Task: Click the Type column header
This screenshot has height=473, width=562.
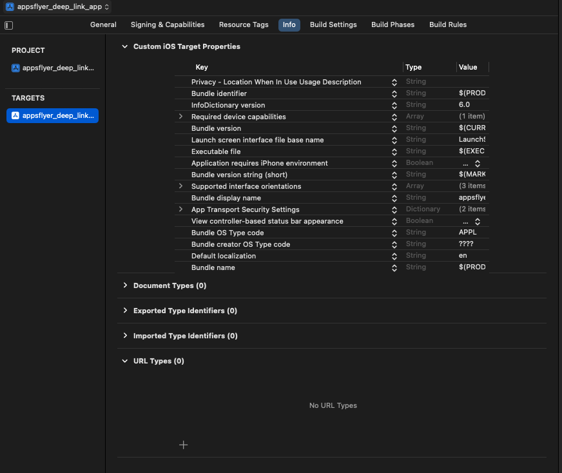Action: 413,67
